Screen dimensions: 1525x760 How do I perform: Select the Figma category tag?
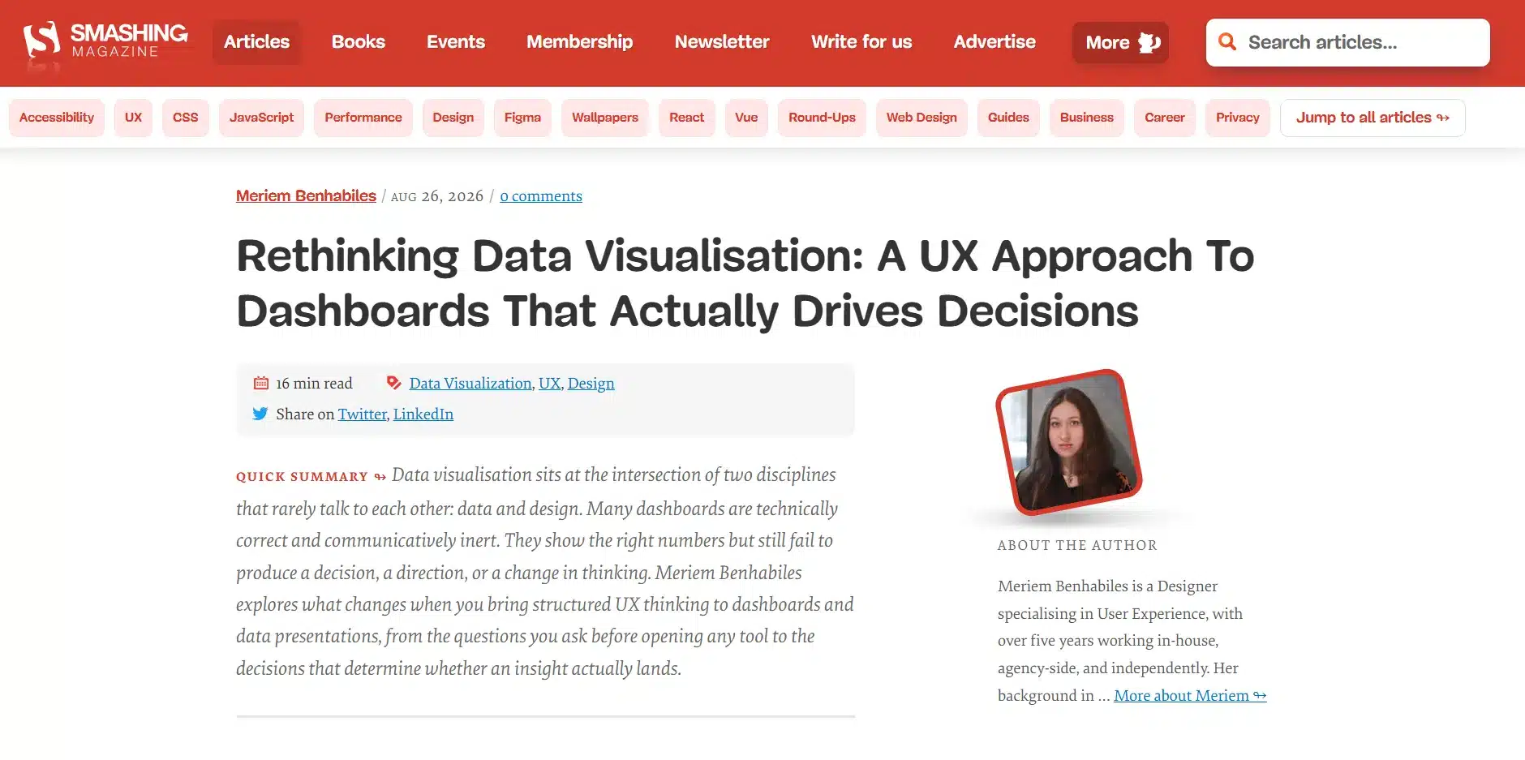click(522, 118)
